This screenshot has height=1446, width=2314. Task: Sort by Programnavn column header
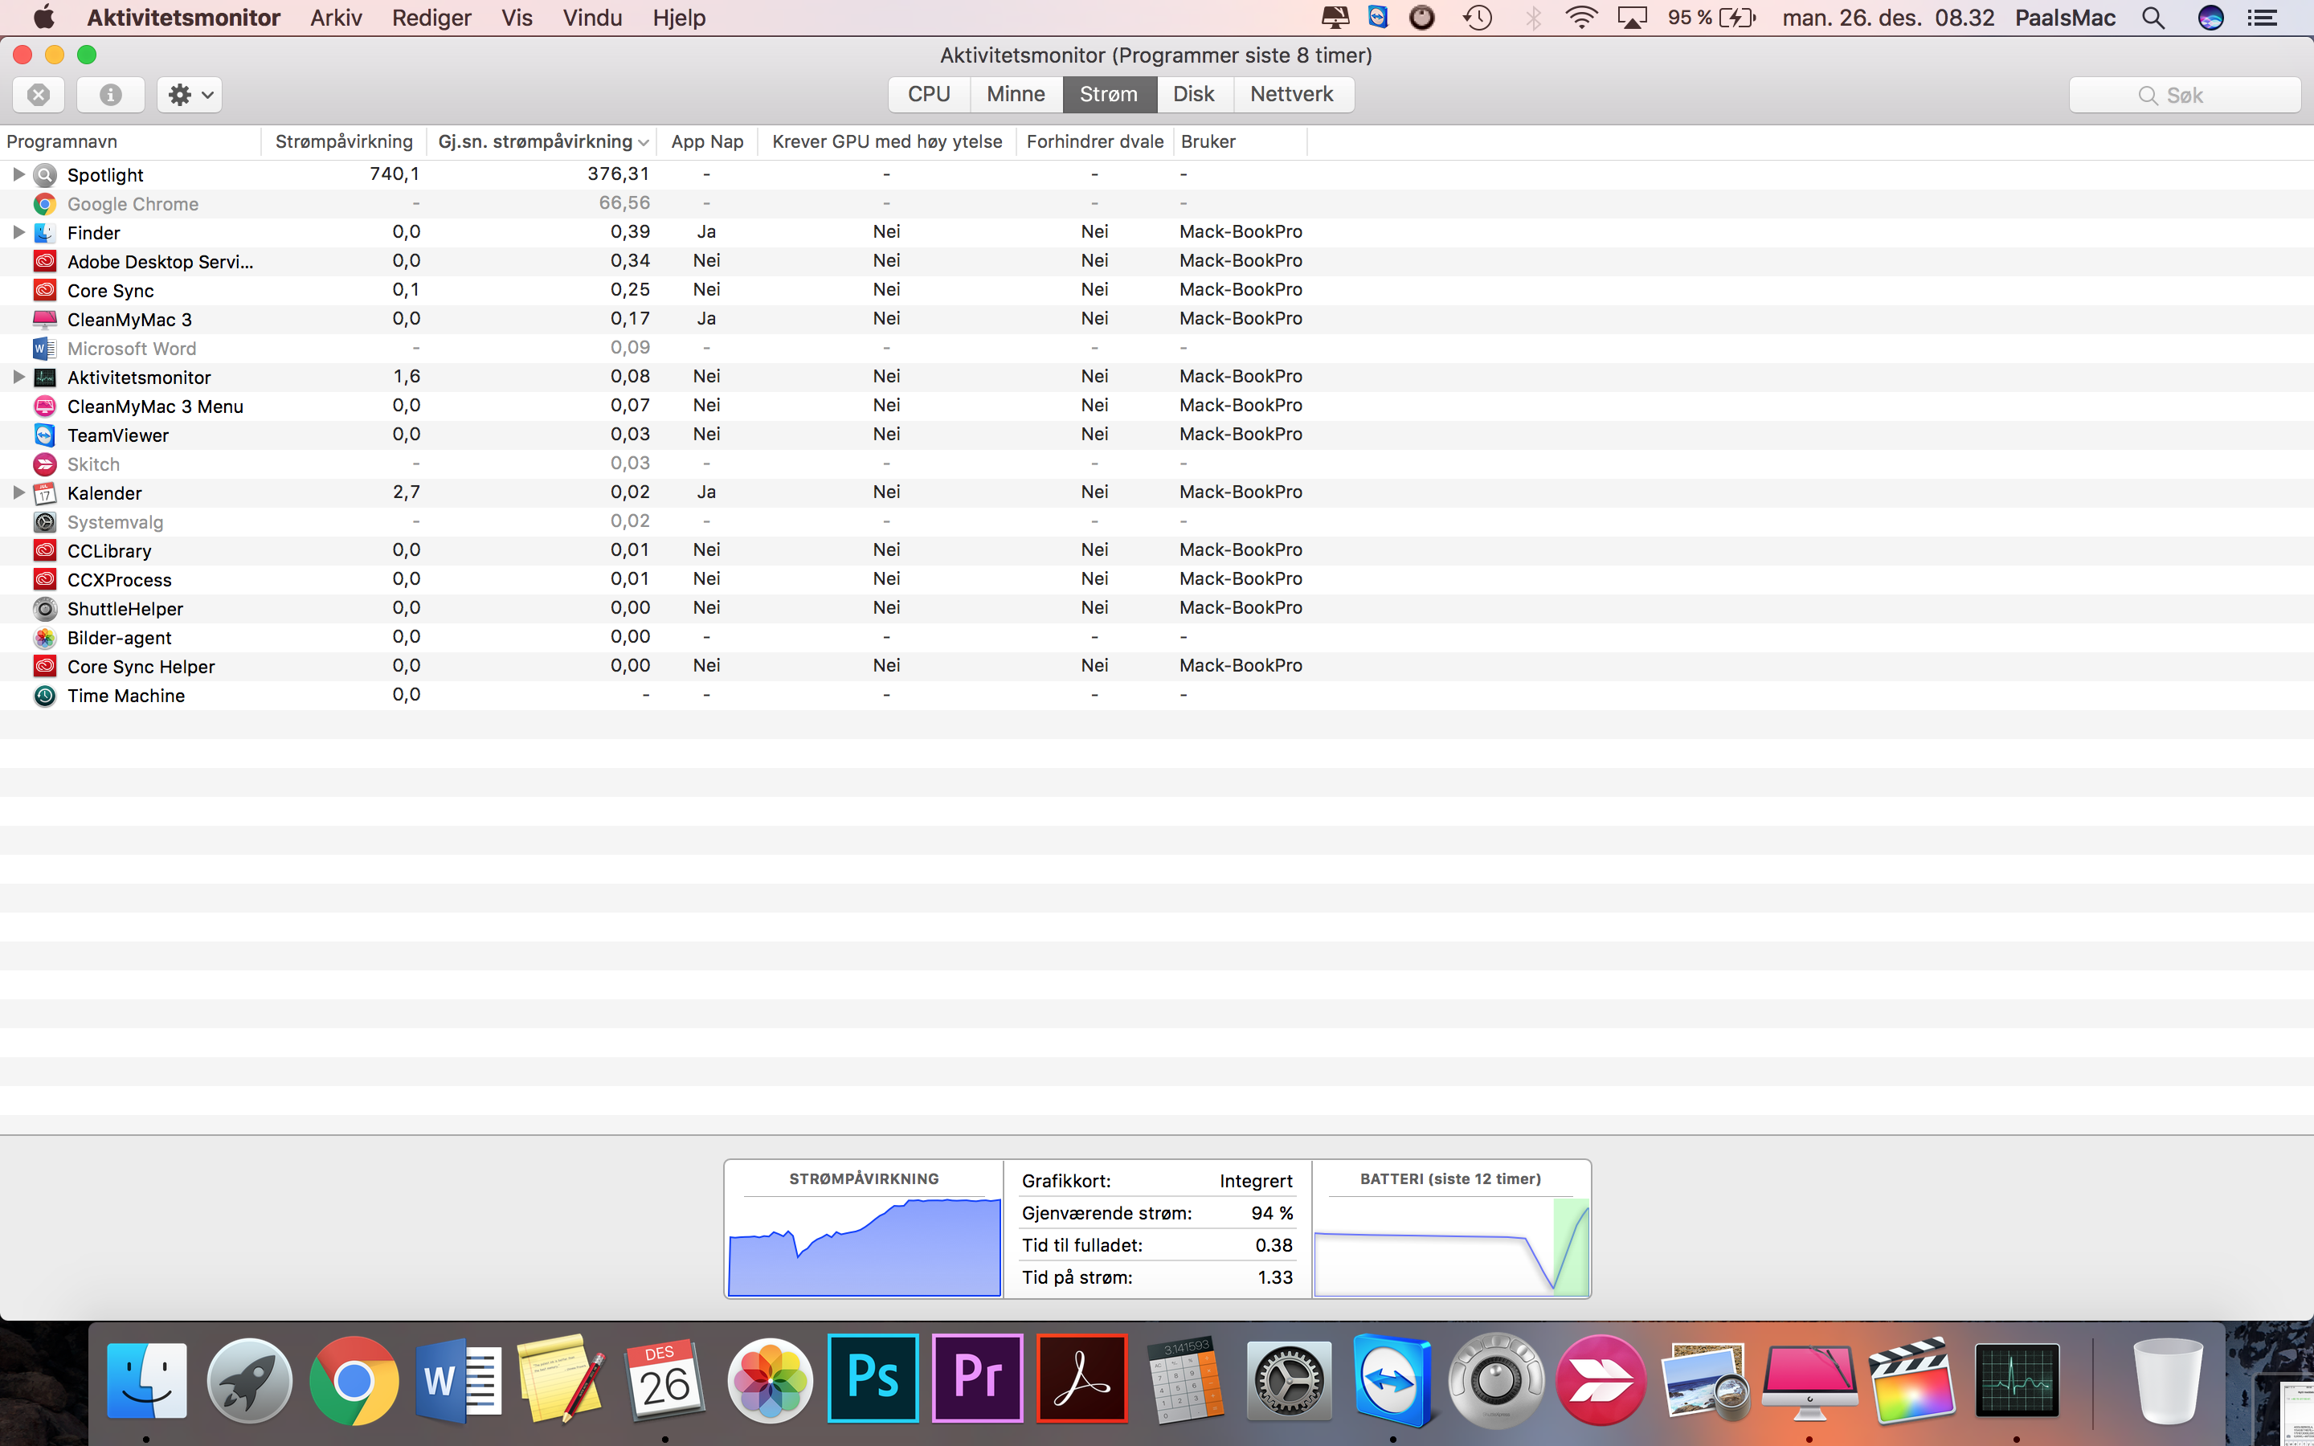[x=130, y=141]
